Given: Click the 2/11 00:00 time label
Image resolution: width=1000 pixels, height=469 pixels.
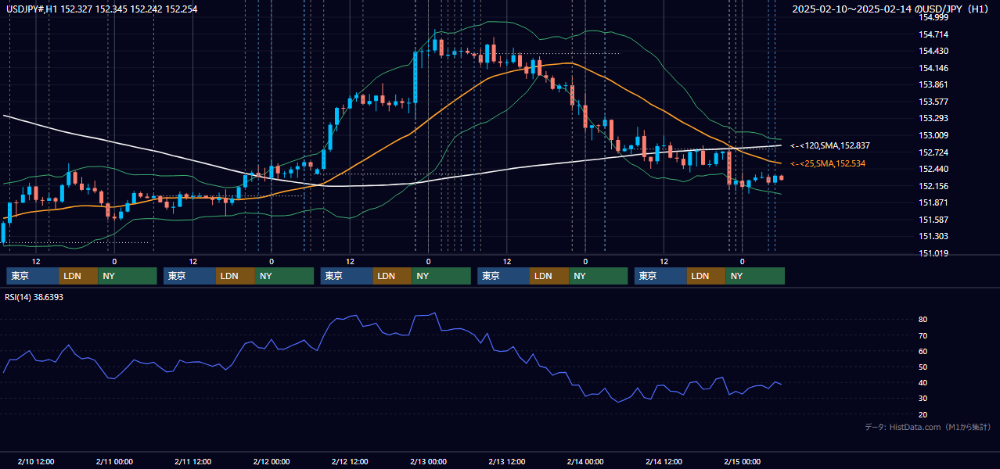Looking at the screenshot, I should coord(114,461).
